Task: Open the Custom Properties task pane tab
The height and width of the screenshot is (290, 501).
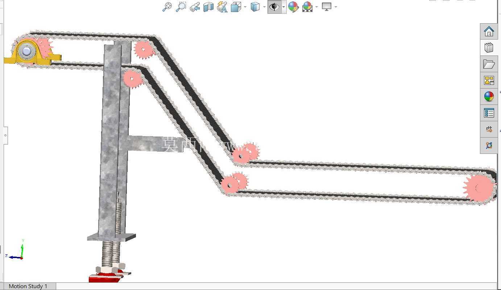Action: tap(489, 113)
